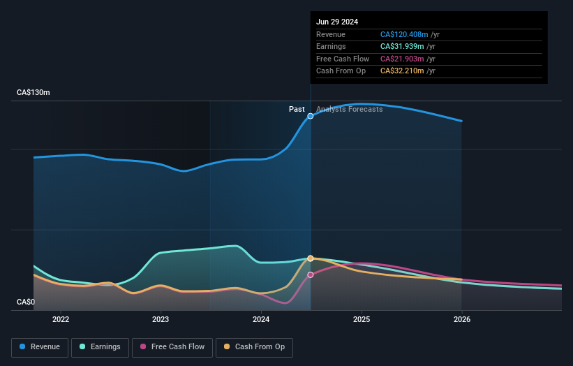This screenshot has width=573, height=366.
Task: Click the orange Cash From Op legend dot
Action: coord(227,346)
